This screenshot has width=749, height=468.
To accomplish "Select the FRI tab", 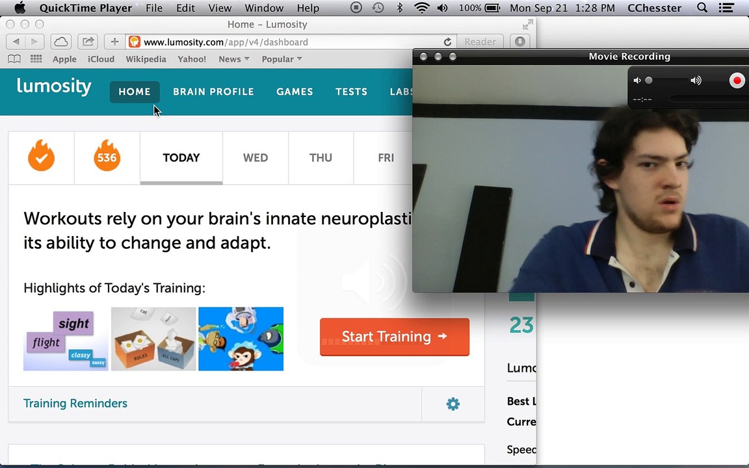I will pyautogui.click(x=384, y=157).
